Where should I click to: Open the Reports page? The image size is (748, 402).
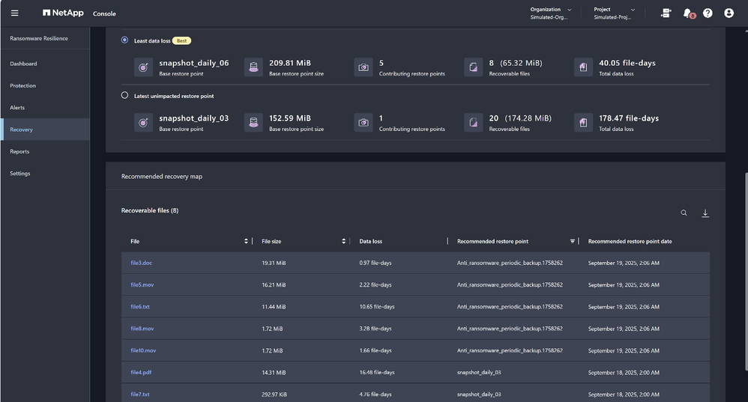point(19,151)
